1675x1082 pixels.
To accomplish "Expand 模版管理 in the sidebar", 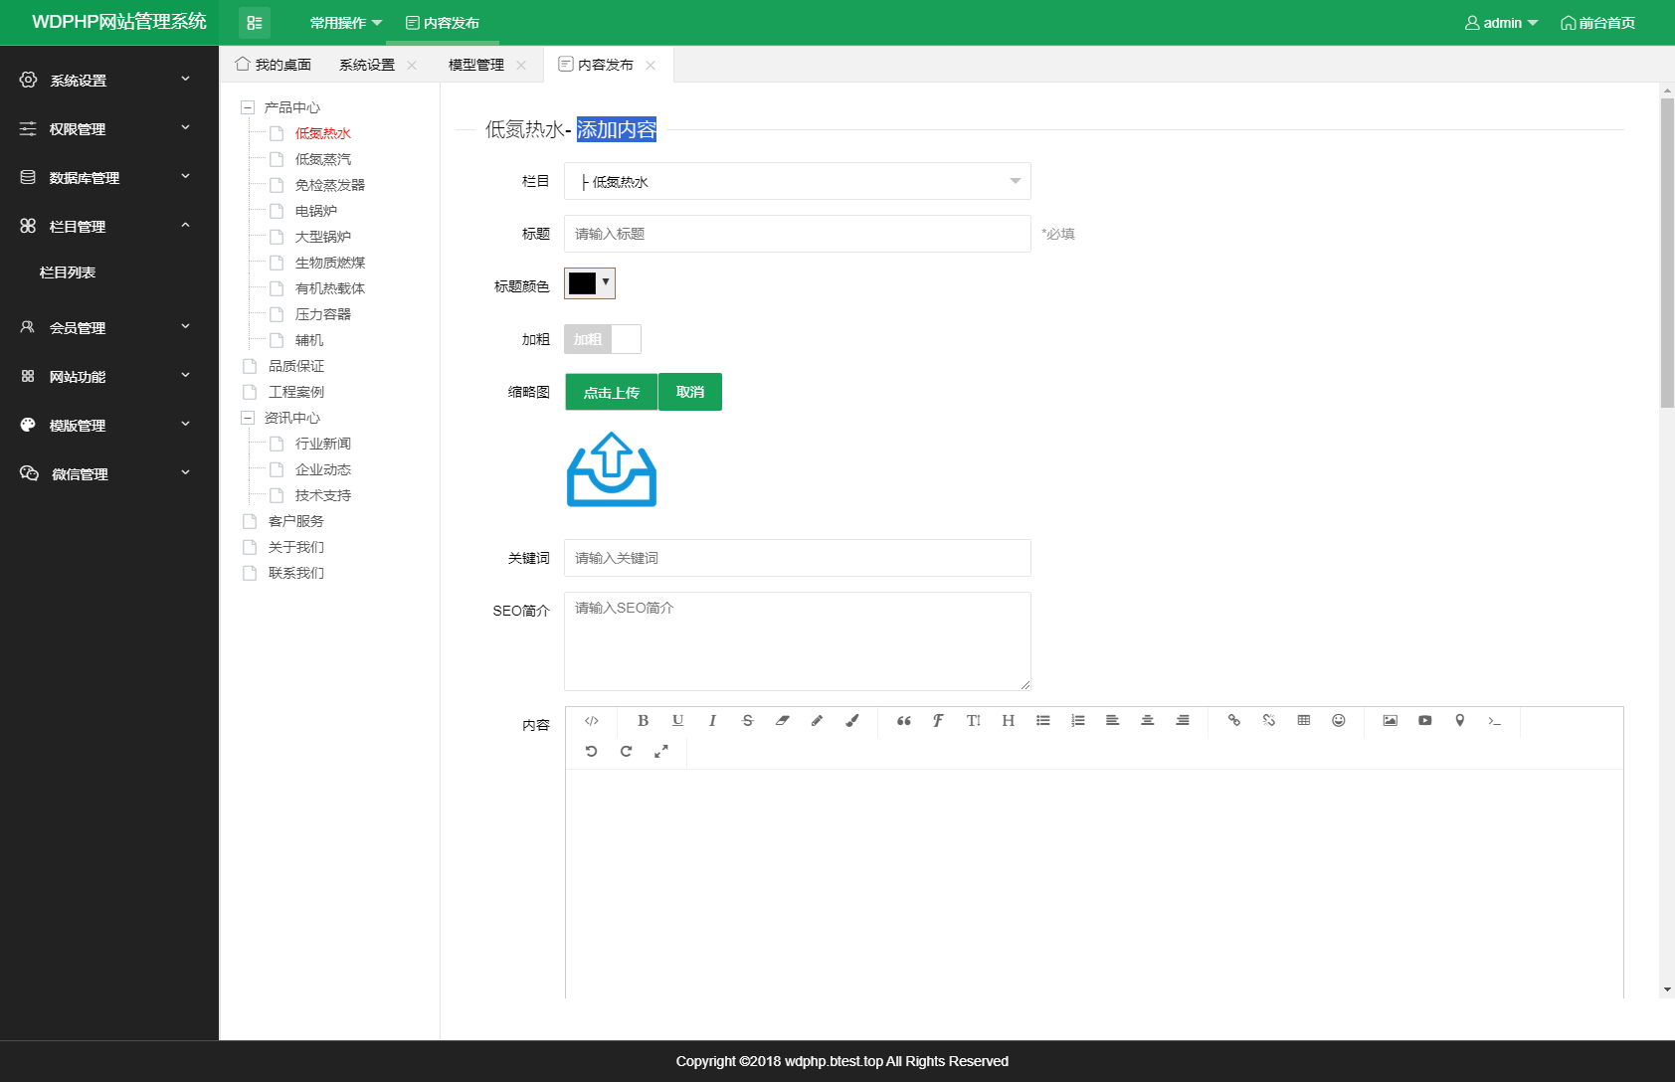I will coord(107,425).
